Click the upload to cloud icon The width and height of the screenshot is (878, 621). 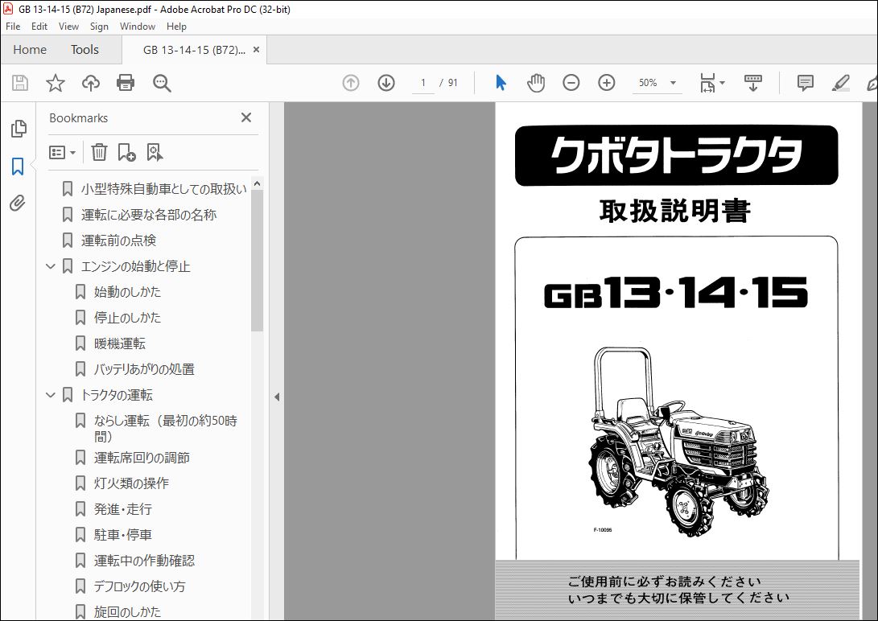click(x=91, y=83)
